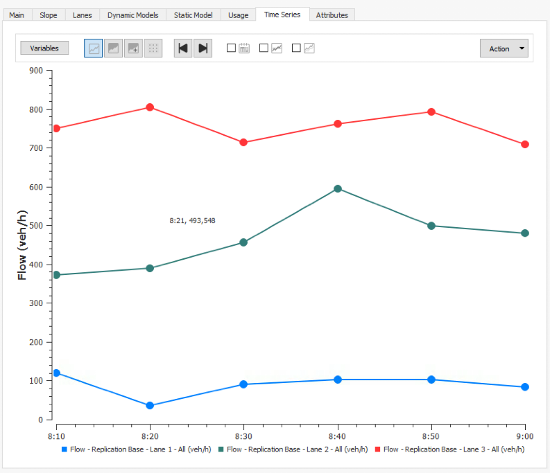
Task: Click the stacked area chart icon
Action: point(133,48)
